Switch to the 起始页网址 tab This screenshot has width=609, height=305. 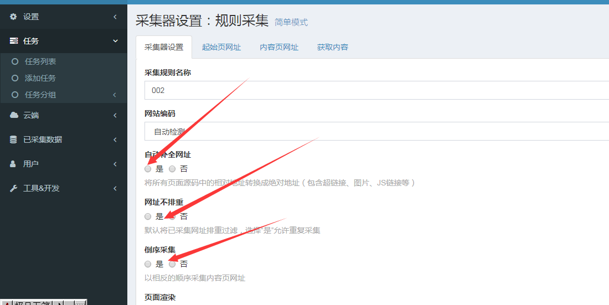tap(221, 47)
